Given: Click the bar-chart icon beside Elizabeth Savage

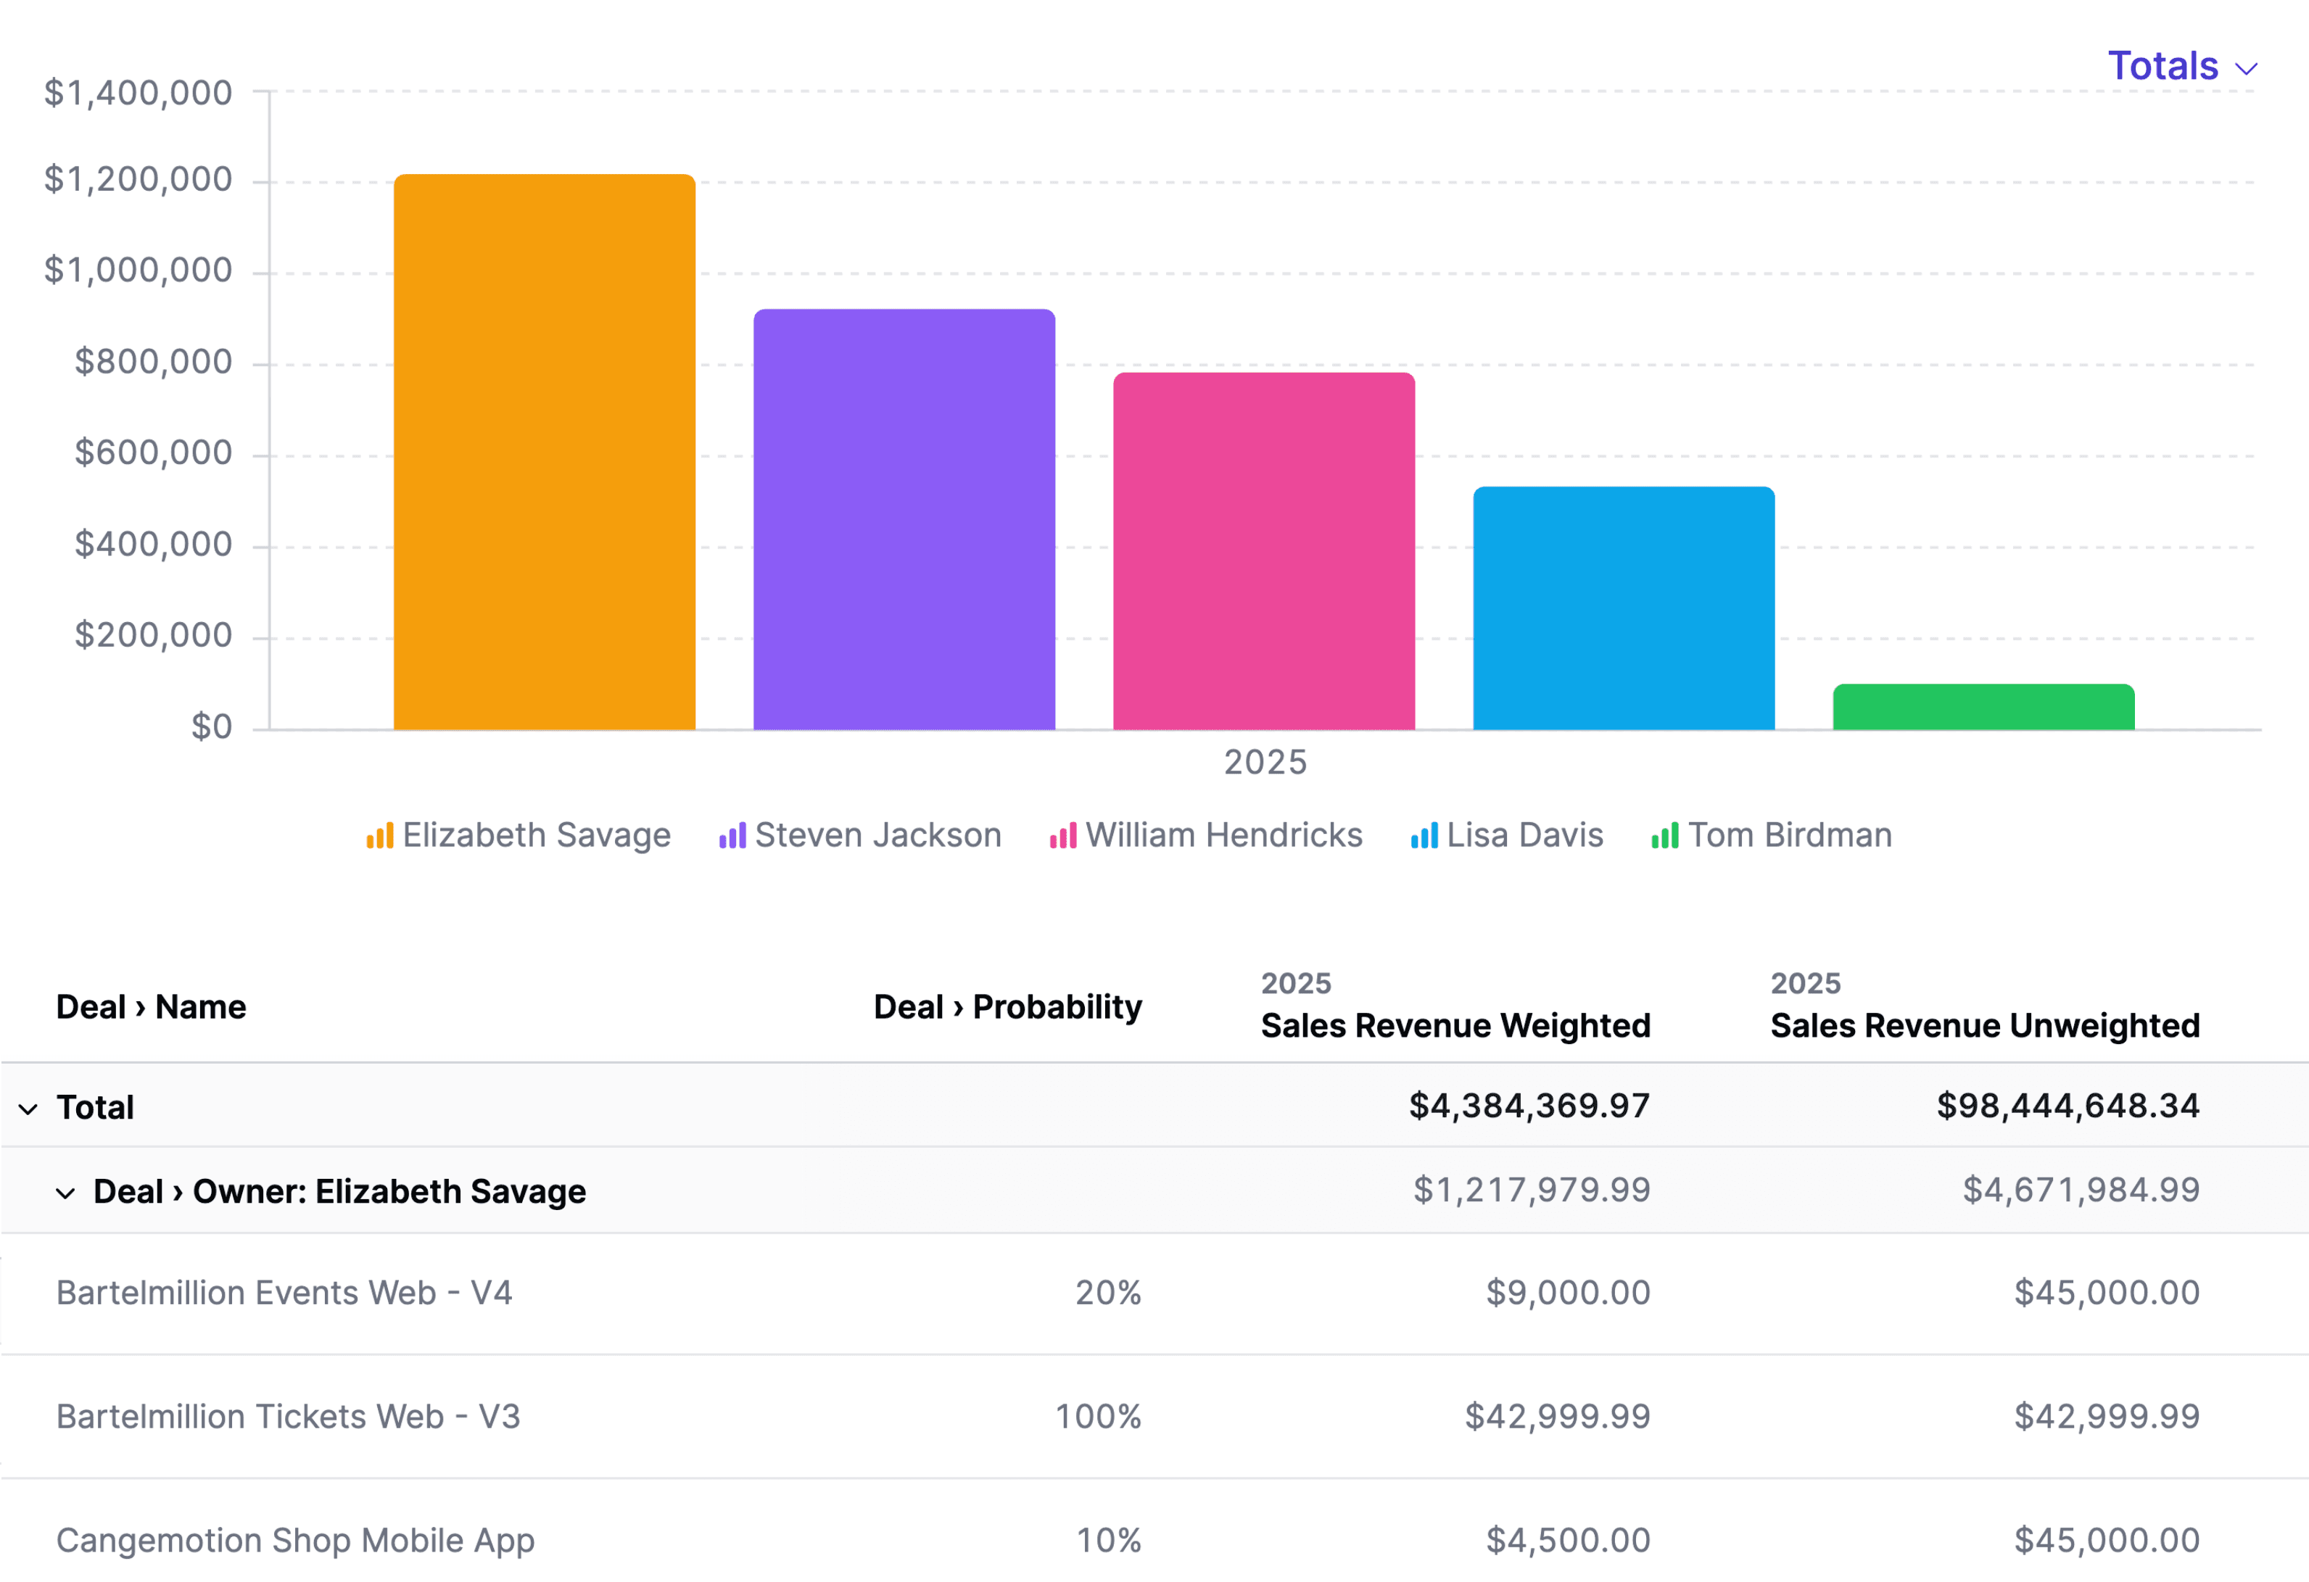Looking at the screenshot, I should (381, 835).
